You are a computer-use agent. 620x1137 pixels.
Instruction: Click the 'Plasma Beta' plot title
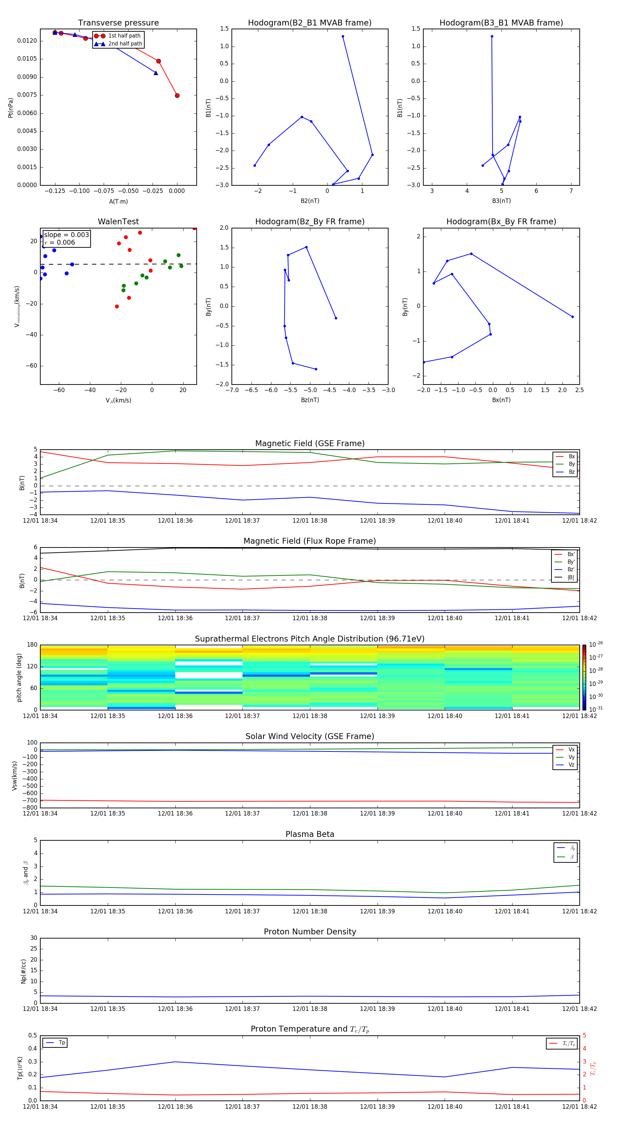[310, 834]
